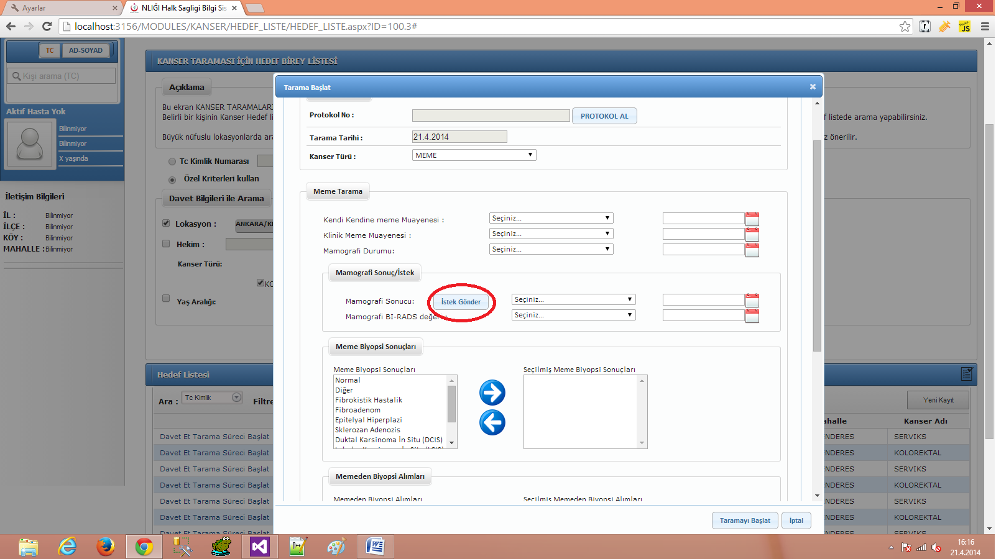Image resolution: width=996 pixels, height=559 pixels.
Task: Open Klinik Meme Muayenesi dropdown
Action: pyautogui.click(x=551, y=234)
